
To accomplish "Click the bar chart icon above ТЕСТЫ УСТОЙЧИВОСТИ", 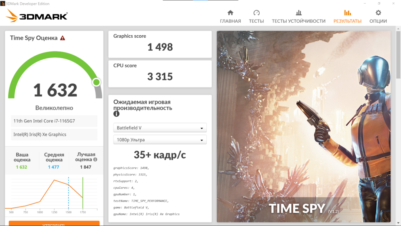I will coord(298,13).
